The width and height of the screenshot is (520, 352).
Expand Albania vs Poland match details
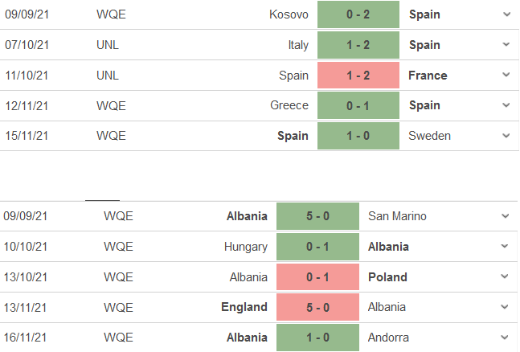point(506,277)
